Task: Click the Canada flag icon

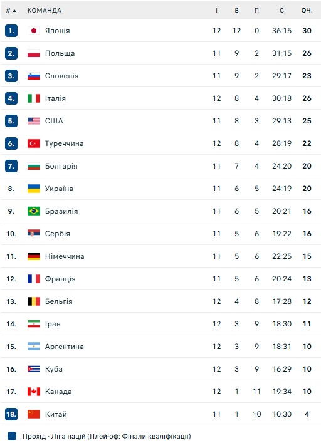Action: [x=34, y=392]
